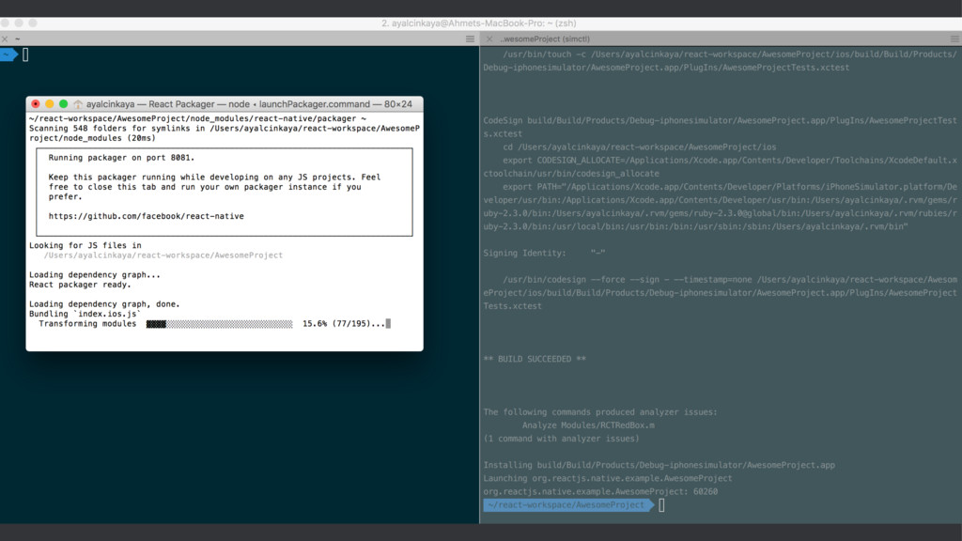
Task: Click 'Scanning 548 folders for symlinks' line
Action: [225, 133]
